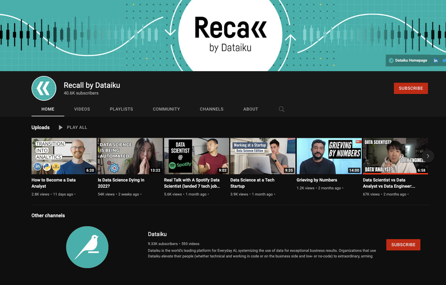Open the 'Real Talk with A Spotify Data Scientist' title
Screen dimensions: 446x285
tap(192, 183)
